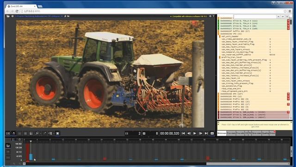Jump to the first frame
Image resolution: width=296 pixels, height=167 pixels.
(x=183, y=134)
